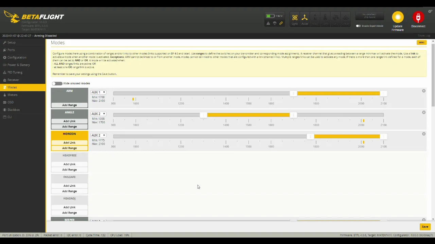The image size is (435, 244).
Task: Click Add Range under HEADADJ
Action: click(x=69, y=212)
